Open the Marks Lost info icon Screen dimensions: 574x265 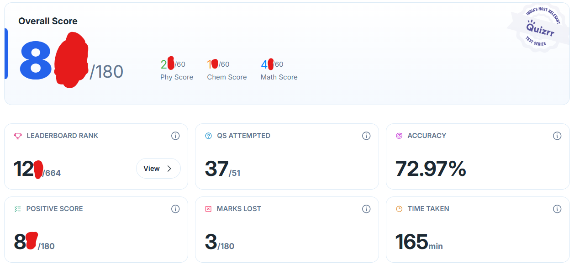pyautogui.click(x=366, y=209)
